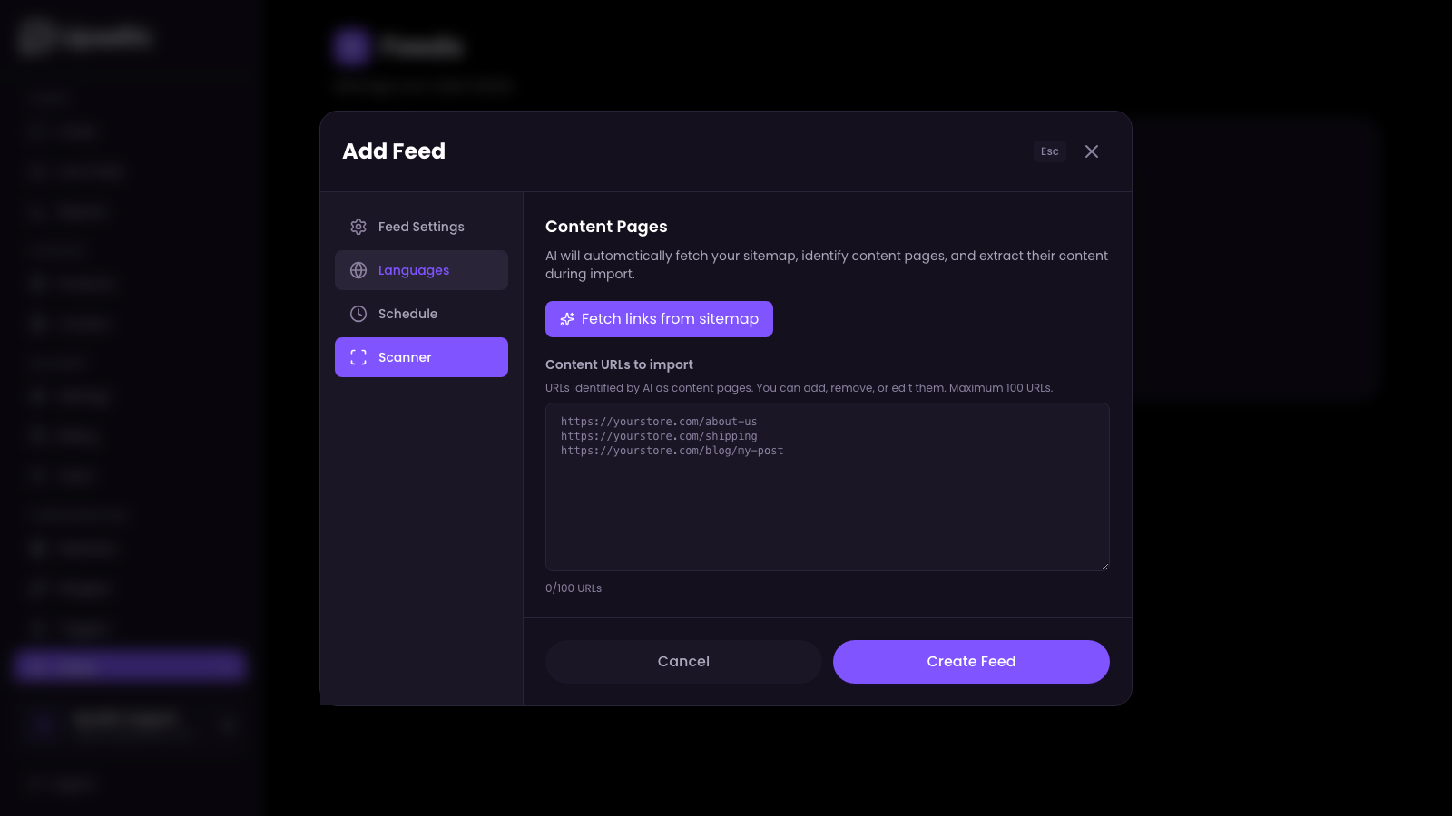
Task: Click the Scanner brackets icon
Action: pos(358,357)
